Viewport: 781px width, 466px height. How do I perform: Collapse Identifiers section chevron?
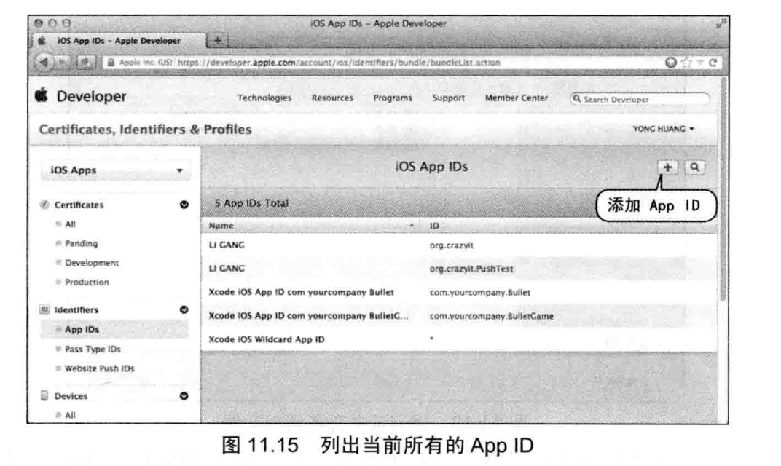(x=184, y=309)
